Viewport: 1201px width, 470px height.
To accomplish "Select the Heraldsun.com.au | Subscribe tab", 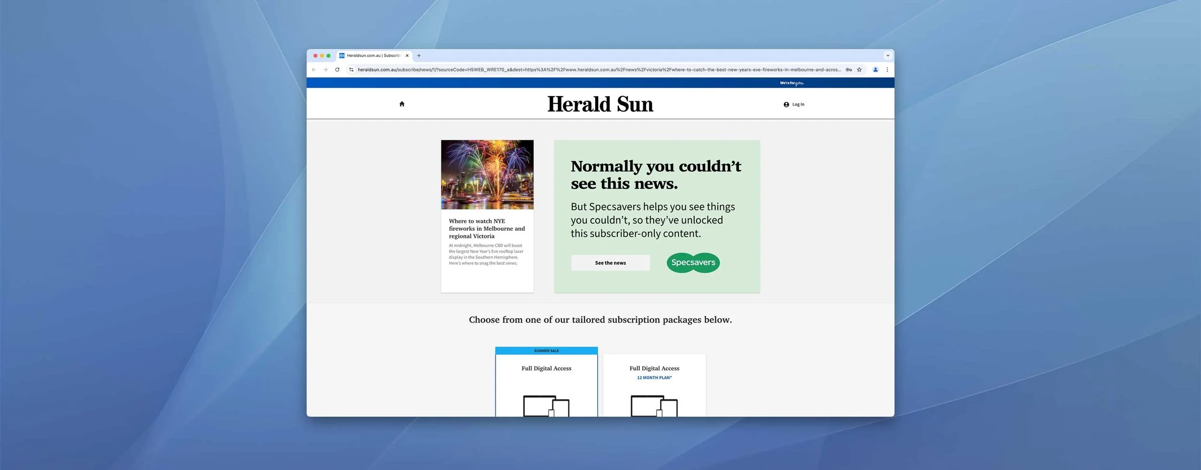I will pos(373,56).
